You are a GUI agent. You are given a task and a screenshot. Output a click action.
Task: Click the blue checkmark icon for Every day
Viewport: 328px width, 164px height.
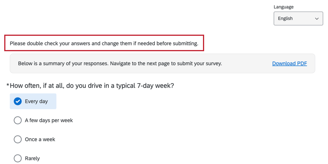(x=17, y=101)
